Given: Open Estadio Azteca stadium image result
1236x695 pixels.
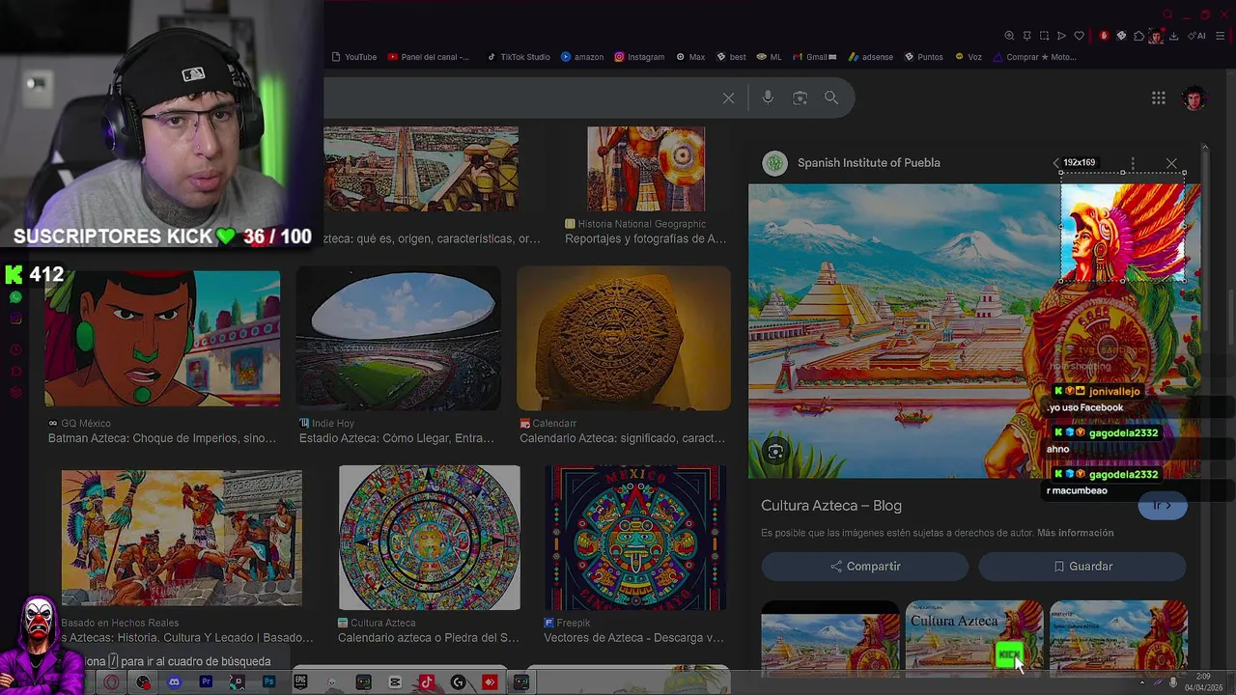Looking at the screenshot, I should [x=399, y=340].
